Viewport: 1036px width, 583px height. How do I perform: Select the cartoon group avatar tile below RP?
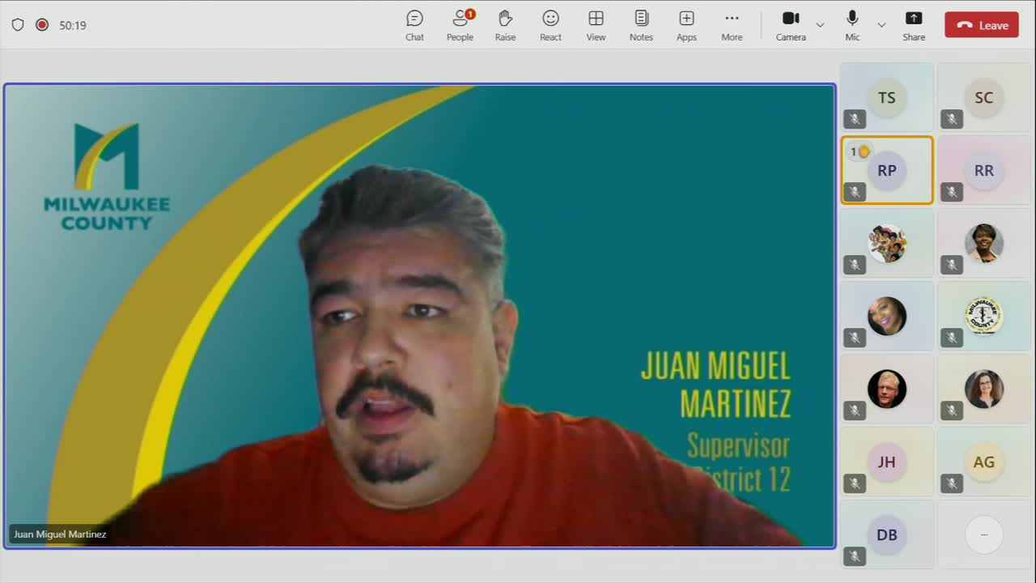click(887, 243)
